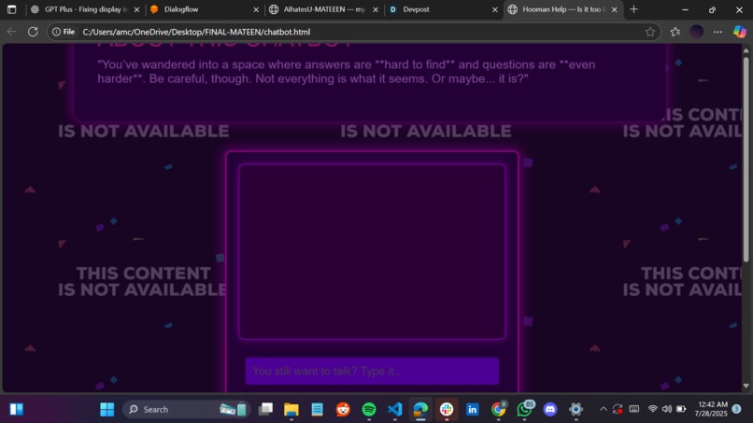Open the widgets panel on taskbar
Screen dimensions: 753x423
[x=16, y=409]
